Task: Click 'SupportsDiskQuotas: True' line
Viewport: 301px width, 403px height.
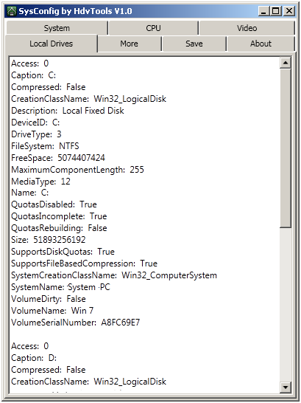Action: [63, 252]
